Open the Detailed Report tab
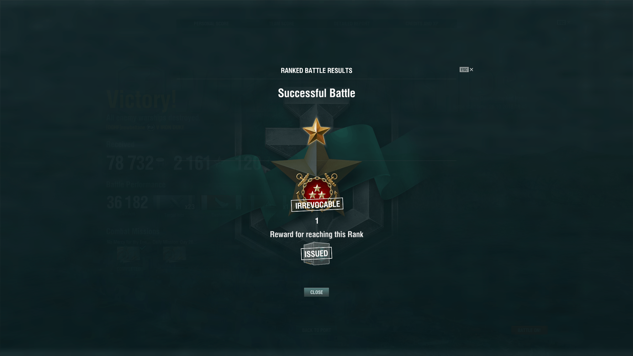The width and height of the screenshot is (633, 356). tap(352, 24)
